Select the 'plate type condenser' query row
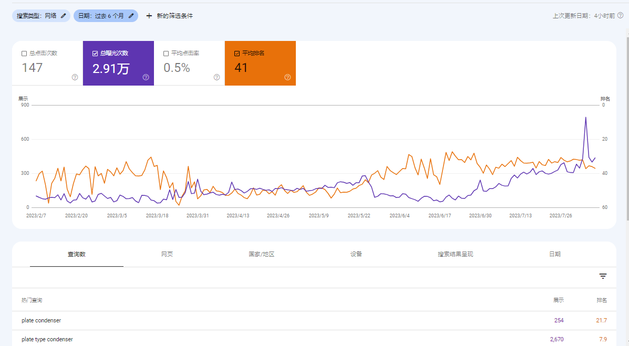Viewport: 629px width, 346px height. (47, 339)
